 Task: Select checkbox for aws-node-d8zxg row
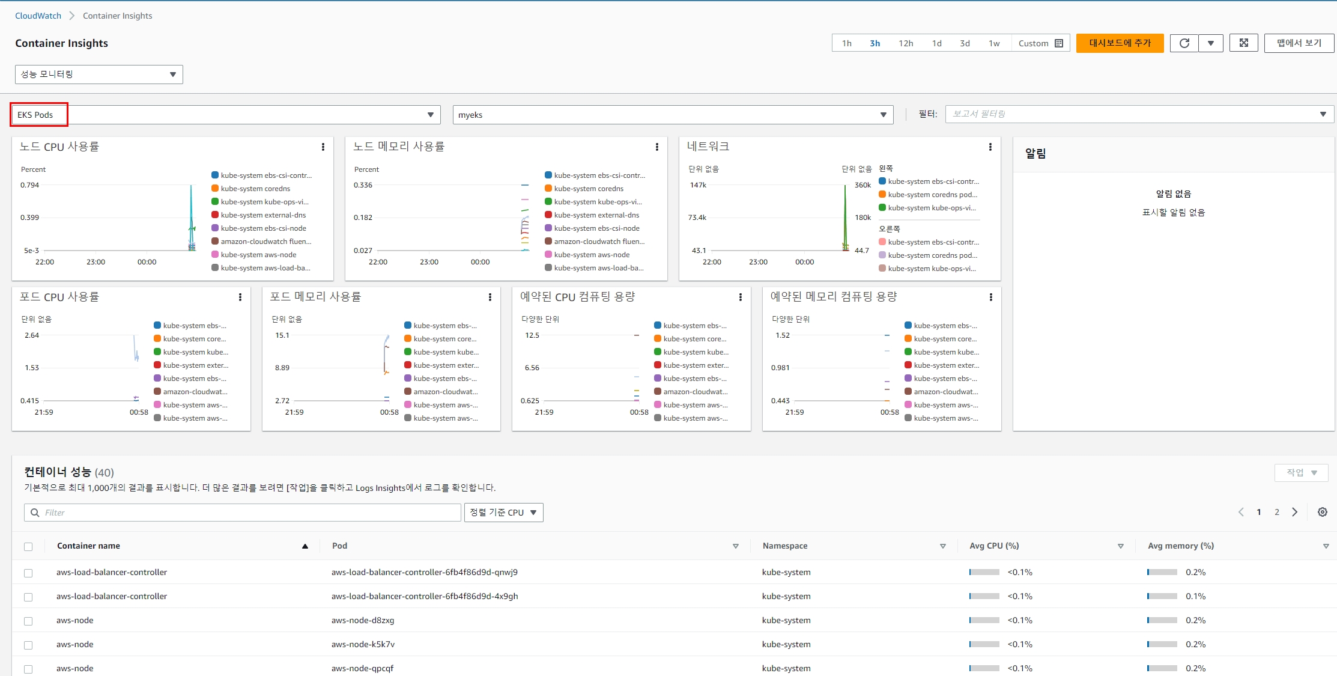[x=28, y=621]
